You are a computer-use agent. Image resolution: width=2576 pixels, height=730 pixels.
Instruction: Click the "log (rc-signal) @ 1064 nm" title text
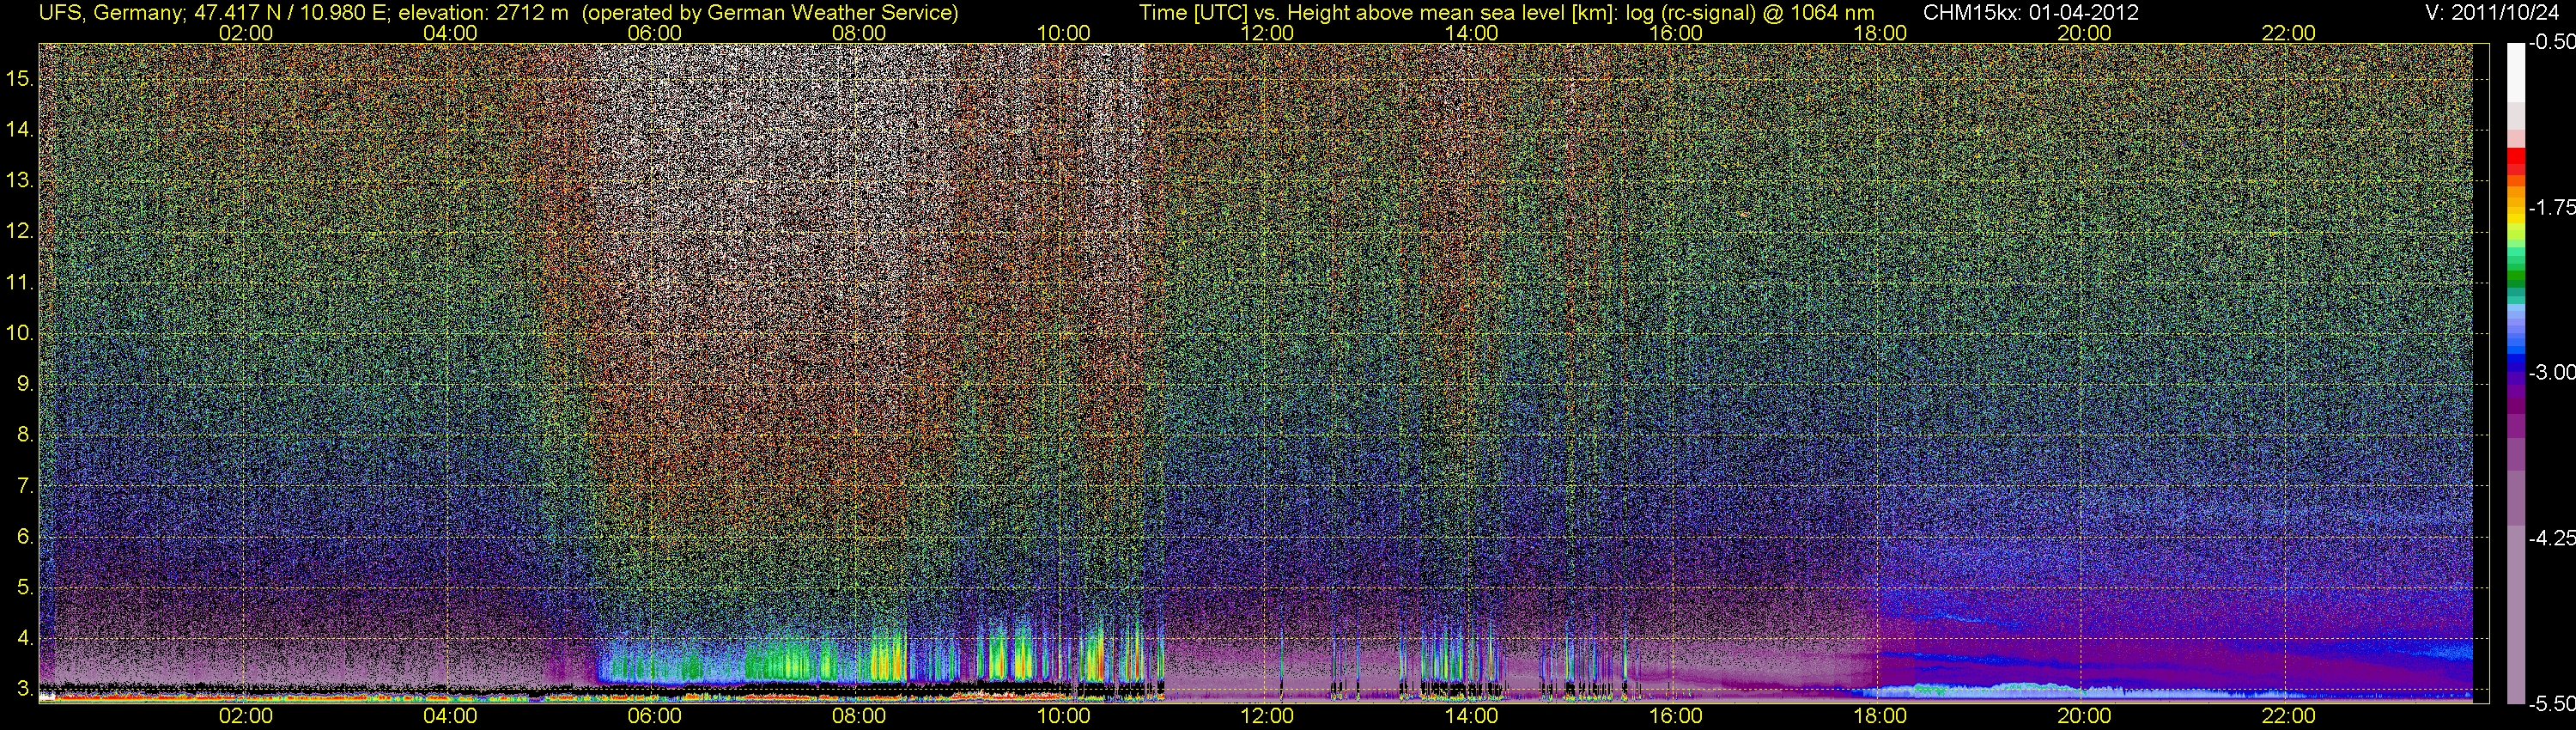[1749, 12]
